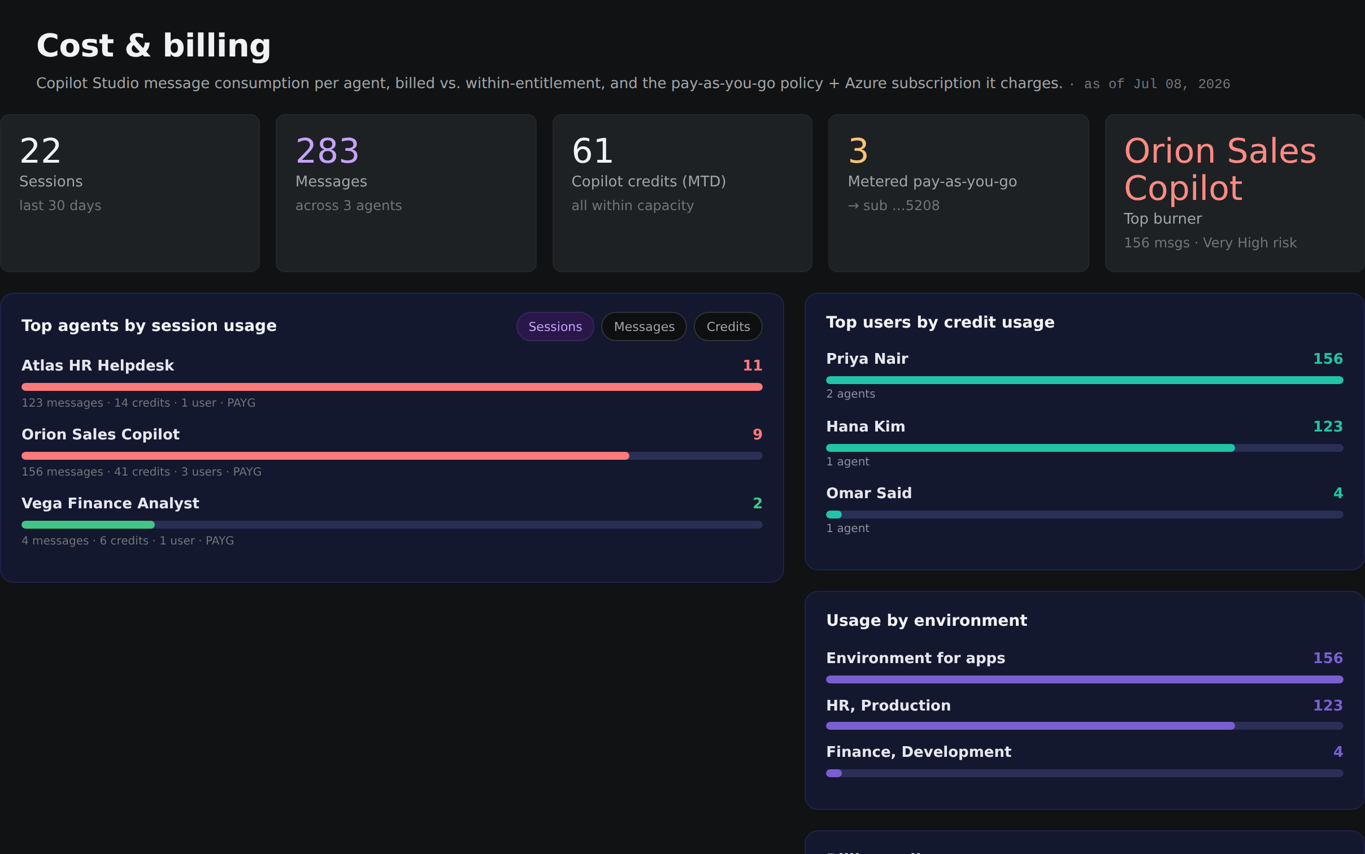The width and height of the screenshot is (1365, 854).
Task: Click the session count 11 for Atlas
Action: click(752, 365)
